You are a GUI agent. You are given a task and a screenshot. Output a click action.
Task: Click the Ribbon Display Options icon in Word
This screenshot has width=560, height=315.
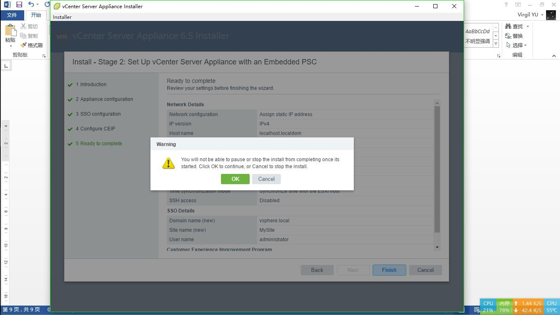[518, 5]
